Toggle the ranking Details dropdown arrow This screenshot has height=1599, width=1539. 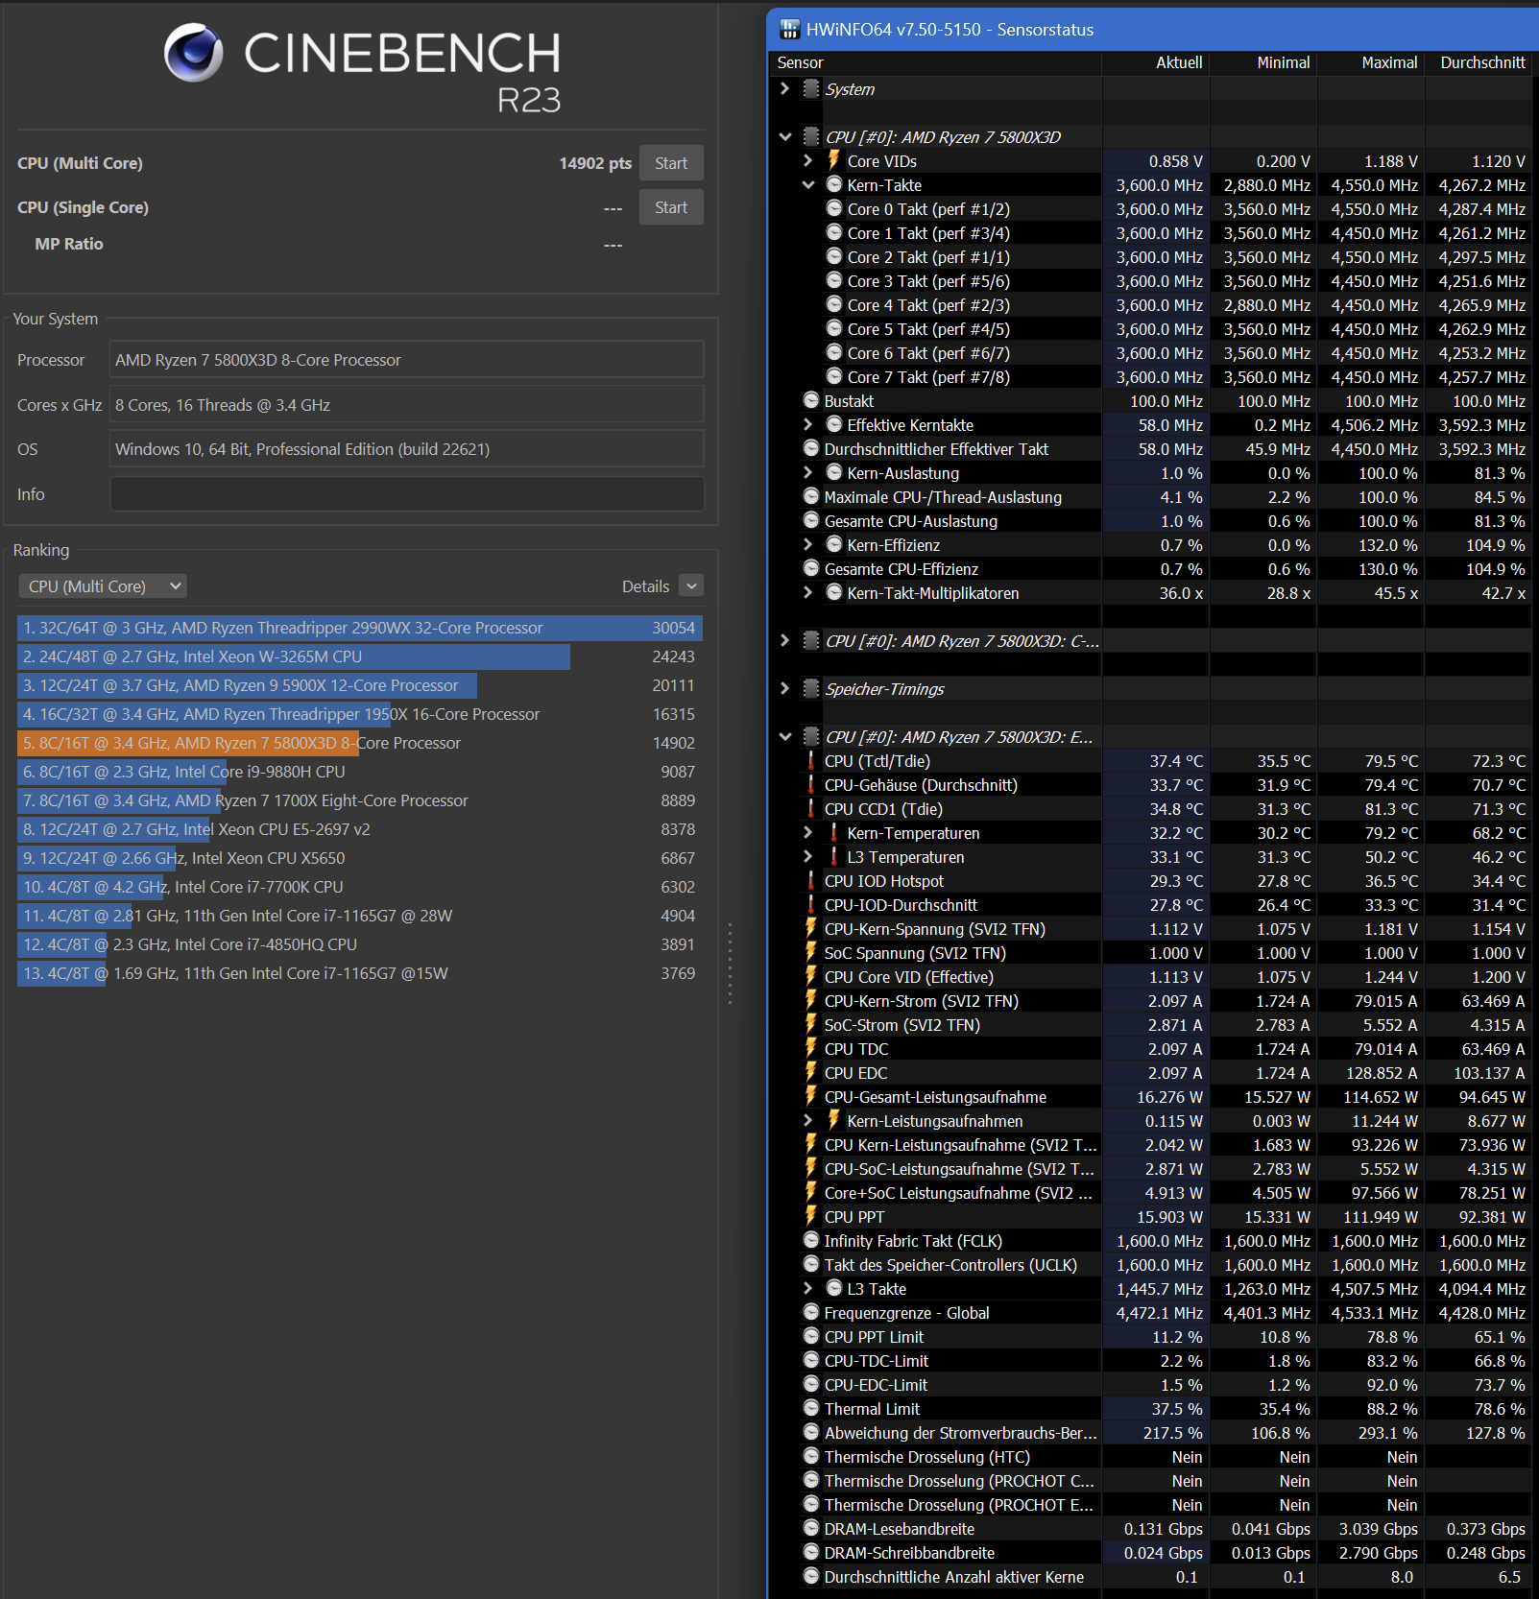tap(691, 585)
